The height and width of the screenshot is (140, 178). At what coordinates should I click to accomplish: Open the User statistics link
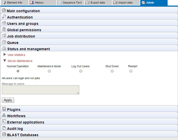pyautogui.click(x=16, y=55)
